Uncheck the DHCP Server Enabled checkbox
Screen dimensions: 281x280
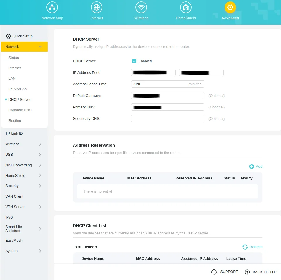coord(134,61)
